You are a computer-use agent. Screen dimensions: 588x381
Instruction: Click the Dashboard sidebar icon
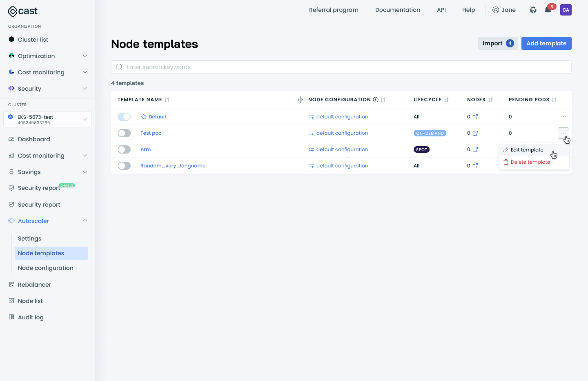click(11, 139)
